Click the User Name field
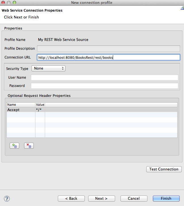This screenshot has width=184, height=206. click(105, 77)
